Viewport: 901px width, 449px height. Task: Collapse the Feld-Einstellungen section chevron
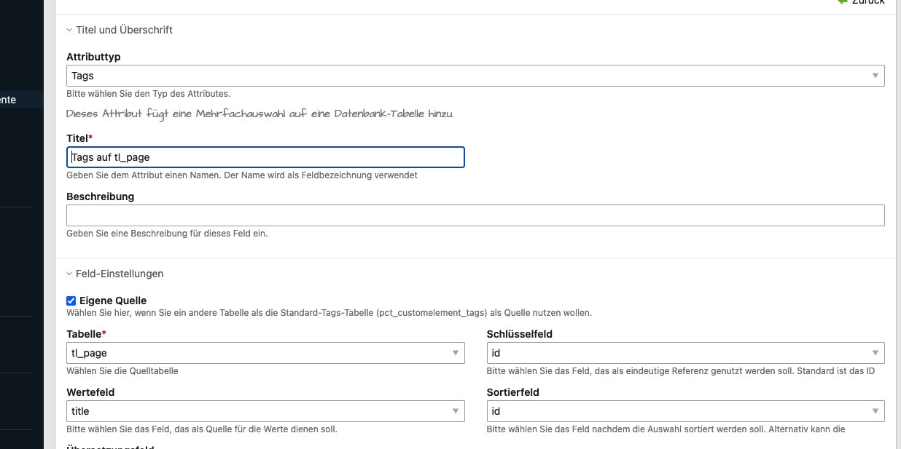(69, 274)
